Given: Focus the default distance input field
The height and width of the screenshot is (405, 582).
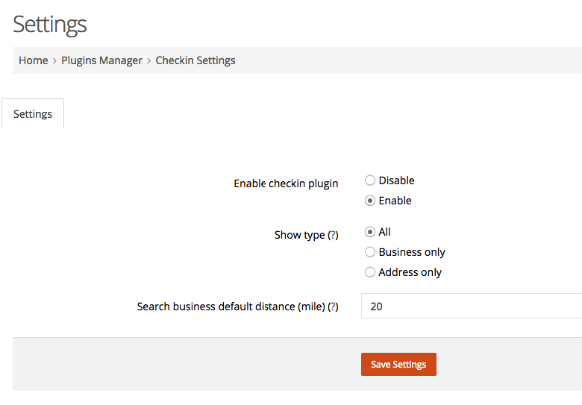Looking at the screenshot, I should 472,306.
